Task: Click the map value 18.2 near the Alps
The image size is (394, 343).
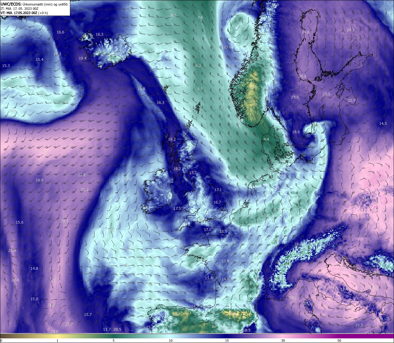Action: tap(298, 244)
